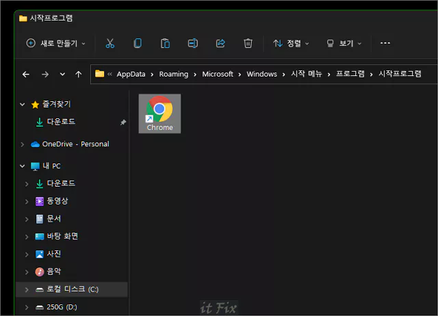Collapse the 즐겨찾기 section

(x=23, y=105)
